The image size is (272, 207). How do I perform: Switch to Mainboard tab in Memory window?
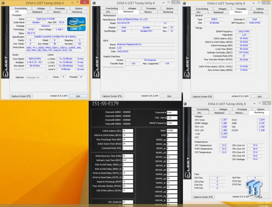(x=218, y=12)
